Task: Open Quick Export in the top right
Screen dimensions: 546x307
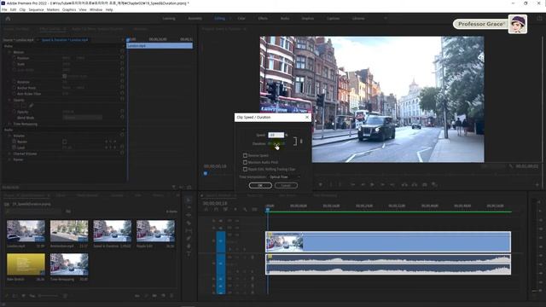Action: pyautogui.click(x=539, y=19)
